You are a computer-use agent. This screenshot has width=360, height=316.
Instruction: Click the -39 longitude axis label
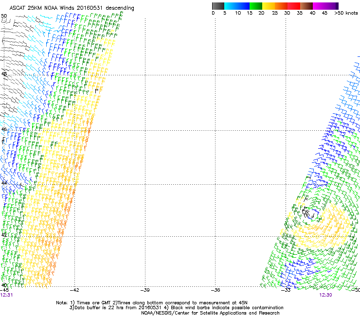145,290
